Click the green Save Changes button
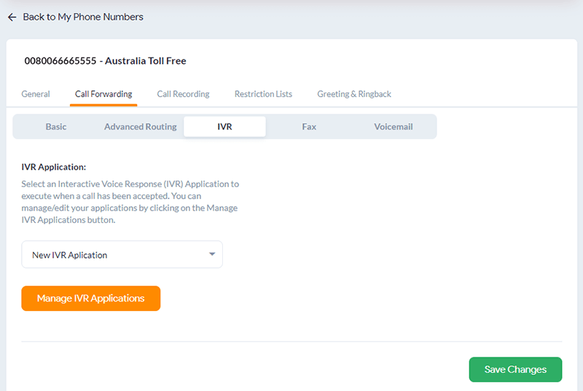 515,369
